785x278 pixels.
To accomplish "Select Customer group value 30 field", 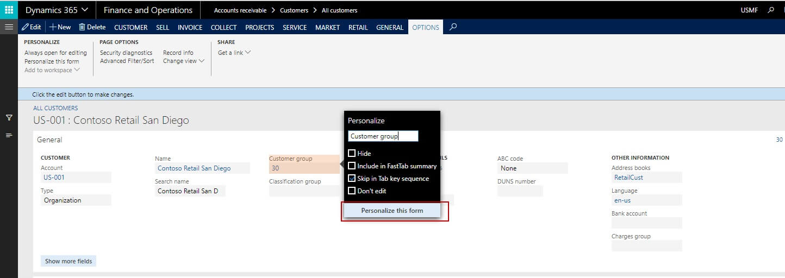I will tap(304, 168).
